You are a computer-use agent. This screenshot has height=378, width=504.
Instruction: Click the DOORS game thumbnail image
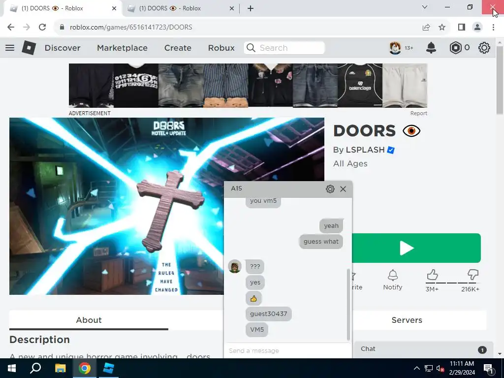[x=116, y=206]
